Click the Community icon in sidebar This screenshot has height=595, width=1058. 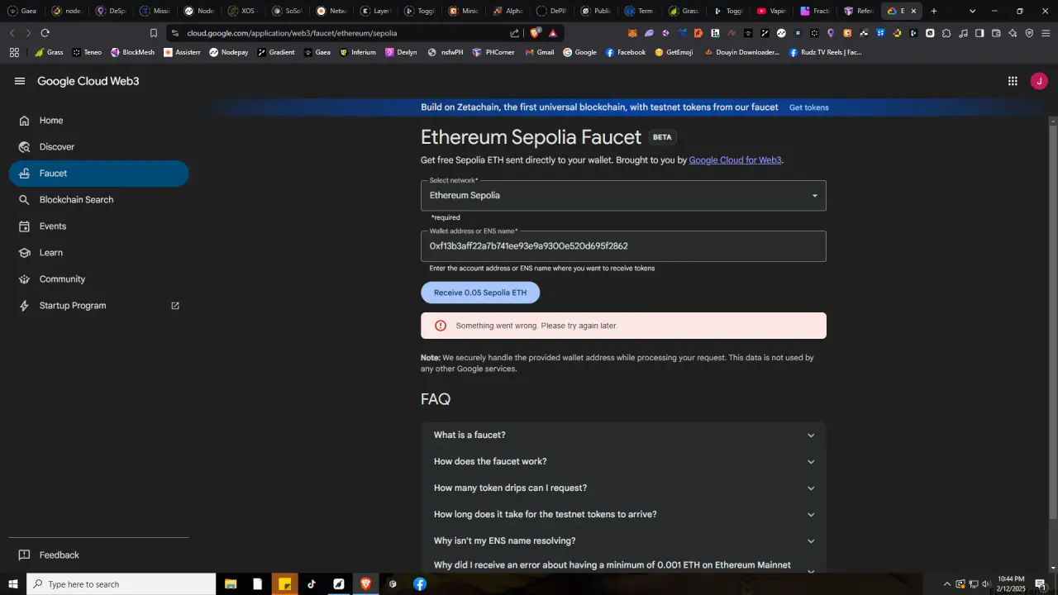pos(25,279)
